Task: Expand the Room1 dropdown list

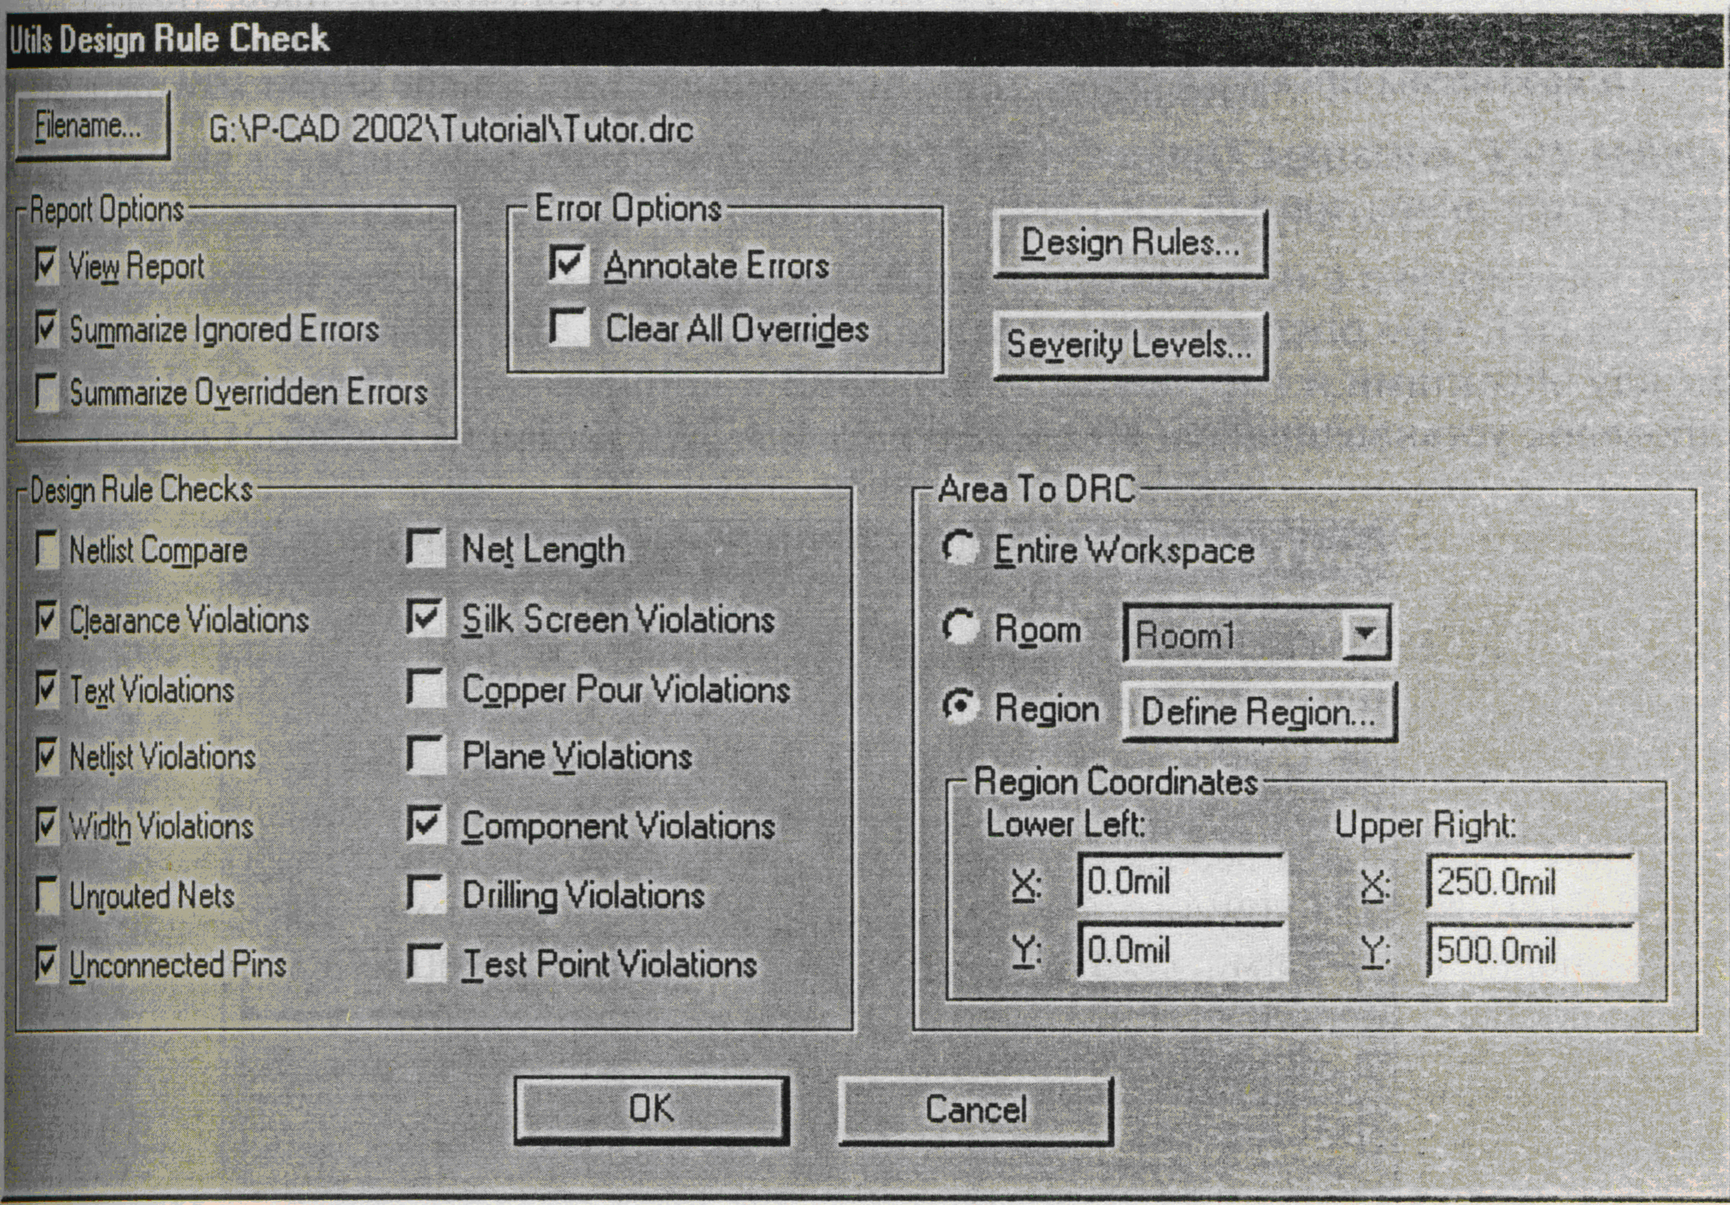Action: click(x=1365, y=634)
